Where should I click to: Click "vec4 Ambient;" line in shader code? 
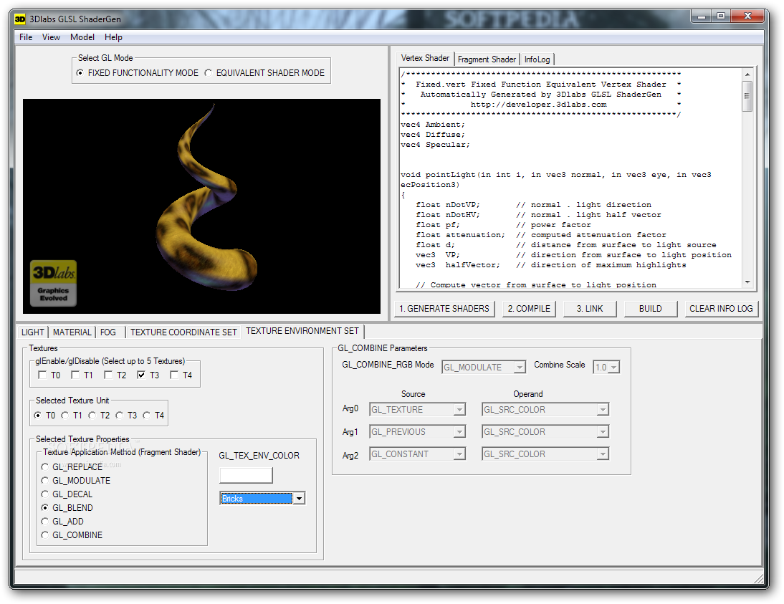[x=433, y=125]
